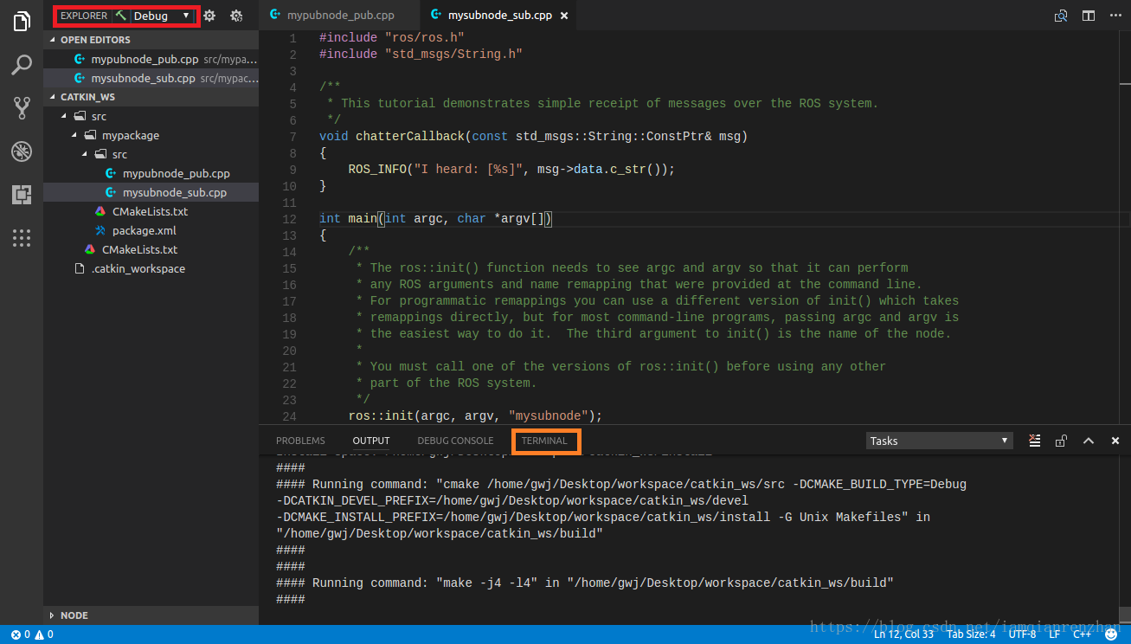Click the ros::init(argc, argv, "mysubnode") line
The width and height of the screenshot is (1131, 644).
coord(475,416)
